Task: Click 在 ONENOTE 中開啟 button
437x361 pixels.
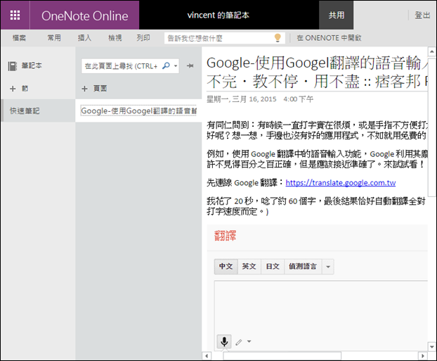Action: coord(329,38)
